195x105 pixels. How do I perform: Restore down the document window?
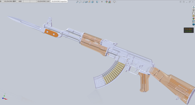[190, 2]
